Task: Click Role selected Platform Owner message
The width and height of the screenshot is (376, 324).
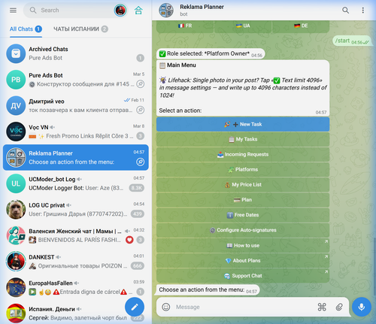Action: click(211, 53)
